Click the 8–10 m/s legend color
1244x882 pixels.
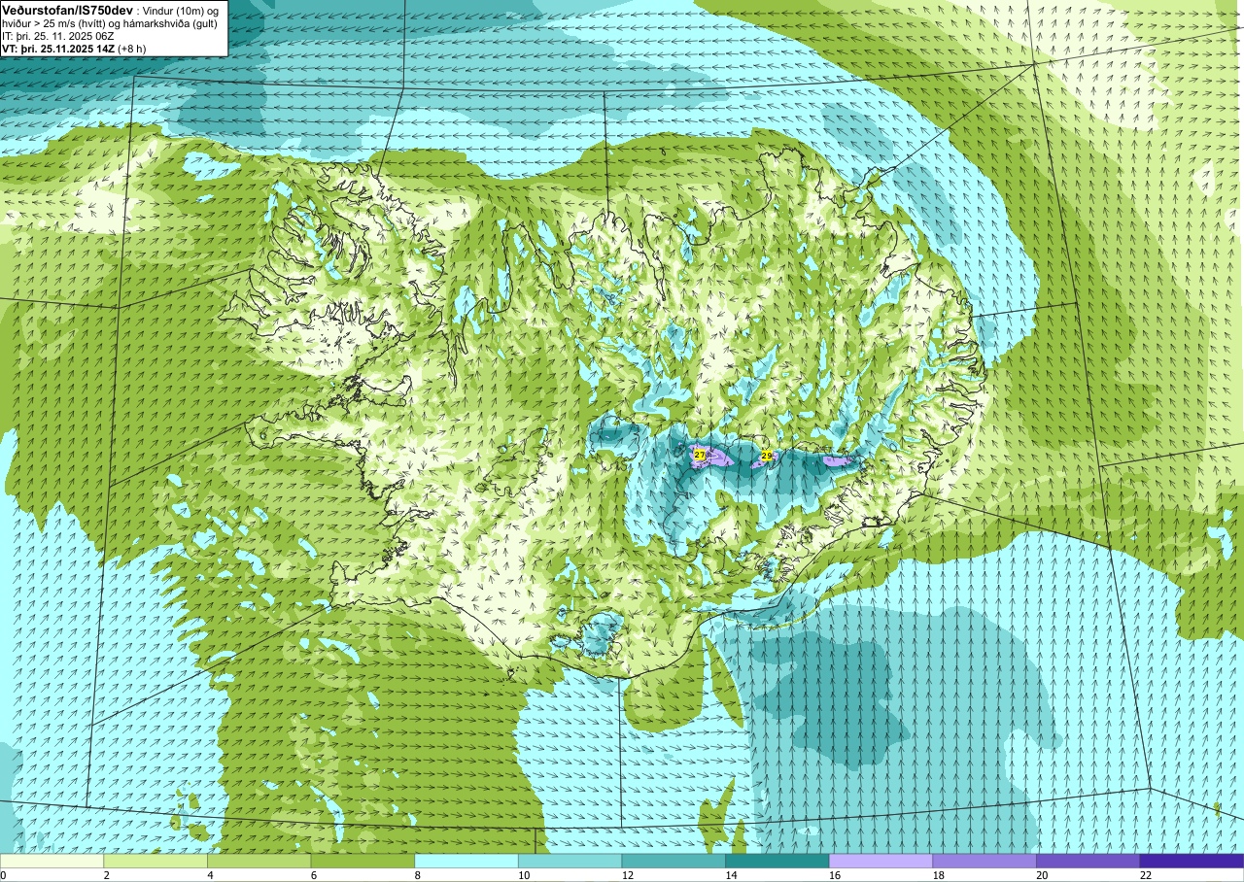(x=466, y=861)
